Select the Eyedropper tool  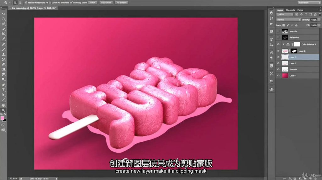tap(3, 39)
